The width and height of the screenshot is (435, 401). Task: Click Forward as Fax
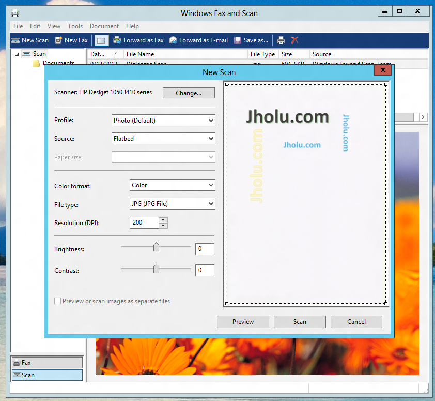coord(138,40)
